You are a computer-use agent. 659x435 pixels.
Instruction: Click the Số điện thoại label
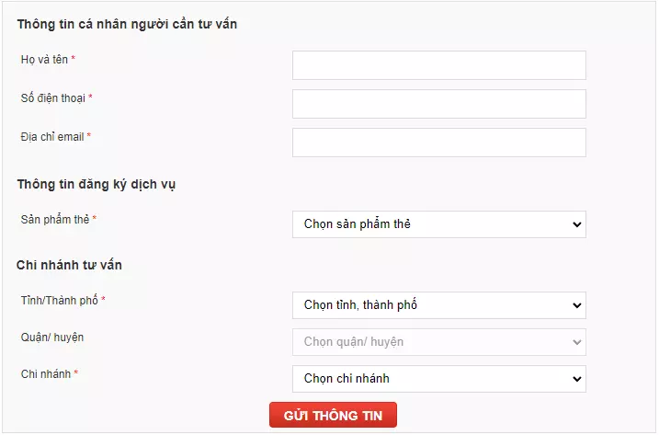pyautogui.click(x=53, y=98)
